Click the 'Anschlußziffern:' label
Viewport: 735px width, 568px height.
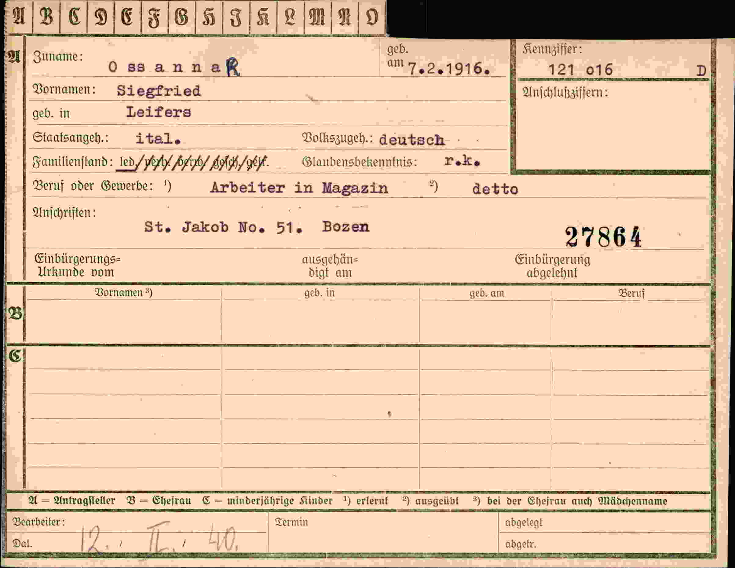[x=565, y=92]
